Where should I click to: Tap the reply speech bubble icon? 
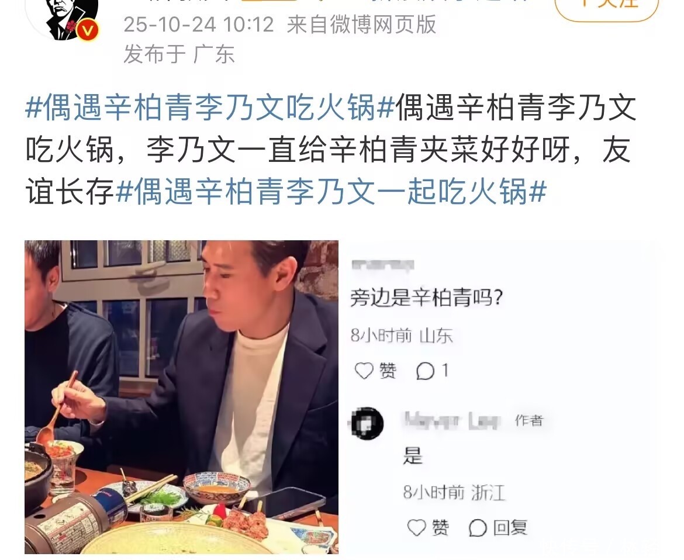[478, 528]
